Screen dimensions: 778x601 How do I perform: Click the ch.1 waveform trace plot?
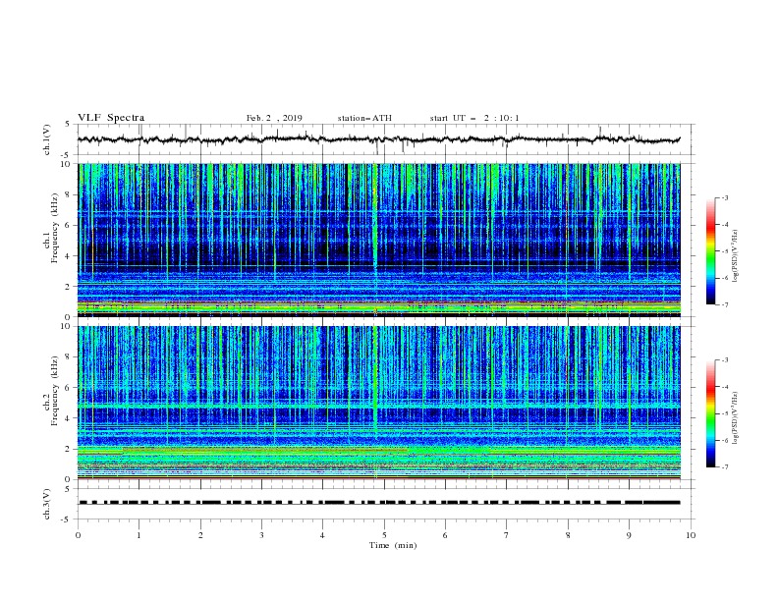coord(379,139)
